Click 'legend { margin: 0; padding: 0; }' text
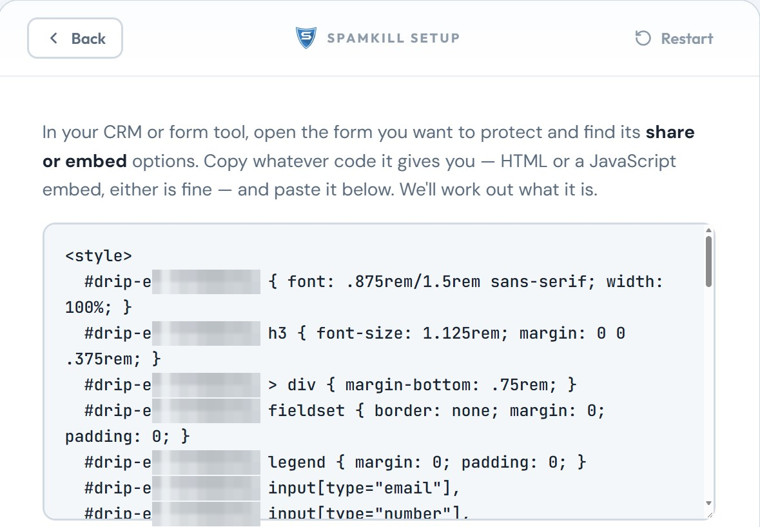760x527 pixels. click(x=427, y=462)
